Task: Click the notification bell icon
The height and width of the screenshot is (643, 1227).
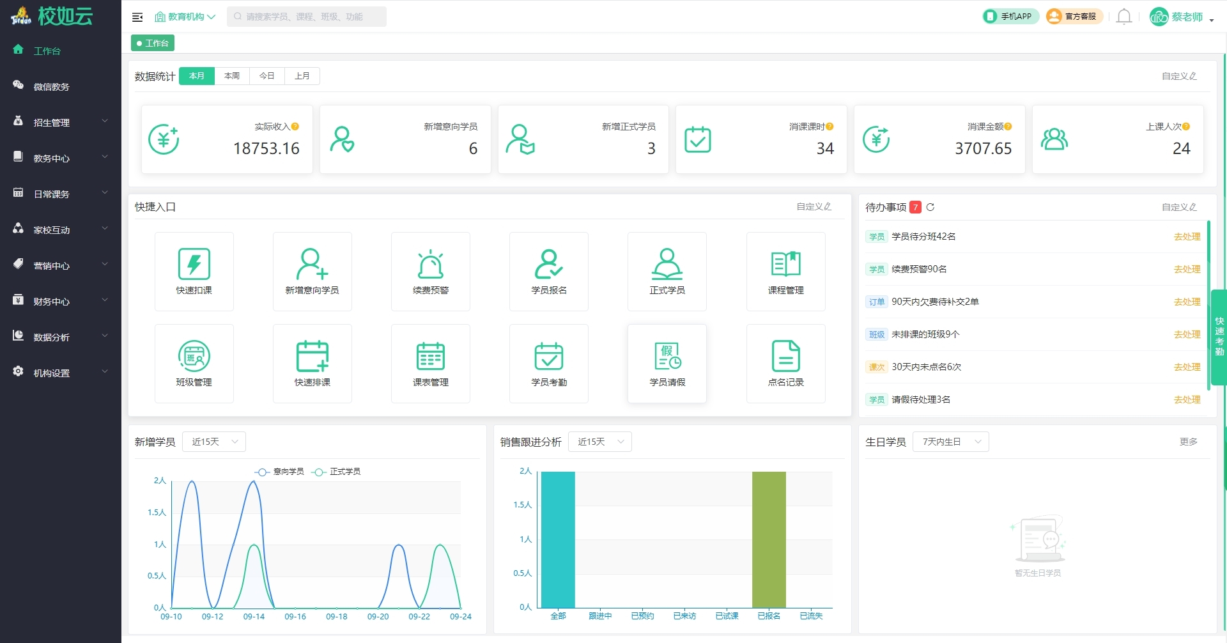Action: click(1123, 17)
